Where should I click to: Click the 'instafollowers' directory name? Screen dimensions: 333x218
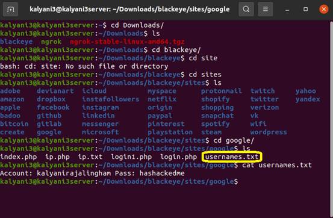point(111,99)
